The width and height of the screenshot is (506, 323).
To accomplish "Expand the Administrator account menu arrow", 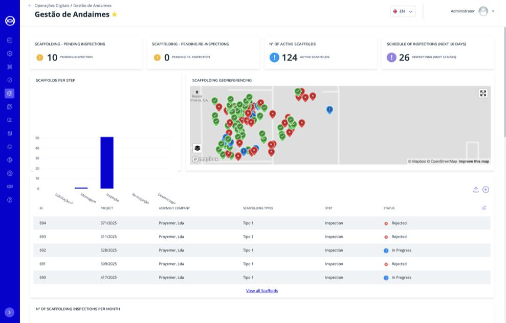I will (493, 11).
